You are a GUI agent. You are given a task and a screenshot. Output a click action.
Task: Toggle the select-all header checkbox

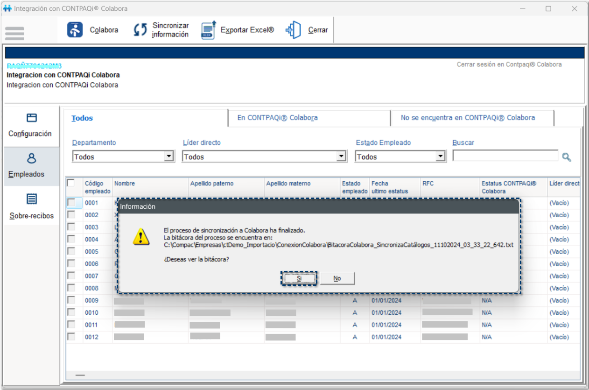coord(71,183)
